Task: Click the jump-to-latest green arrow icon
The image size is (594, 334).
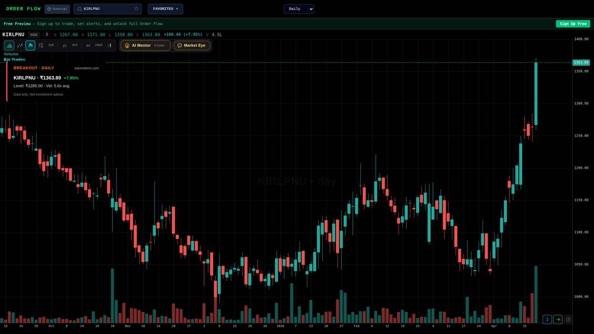Action: (557, 319)
